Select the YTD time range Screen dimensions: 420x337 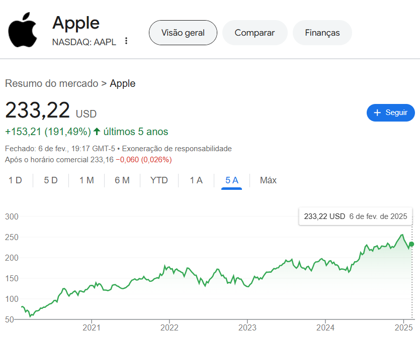click(x=159, y=180)
